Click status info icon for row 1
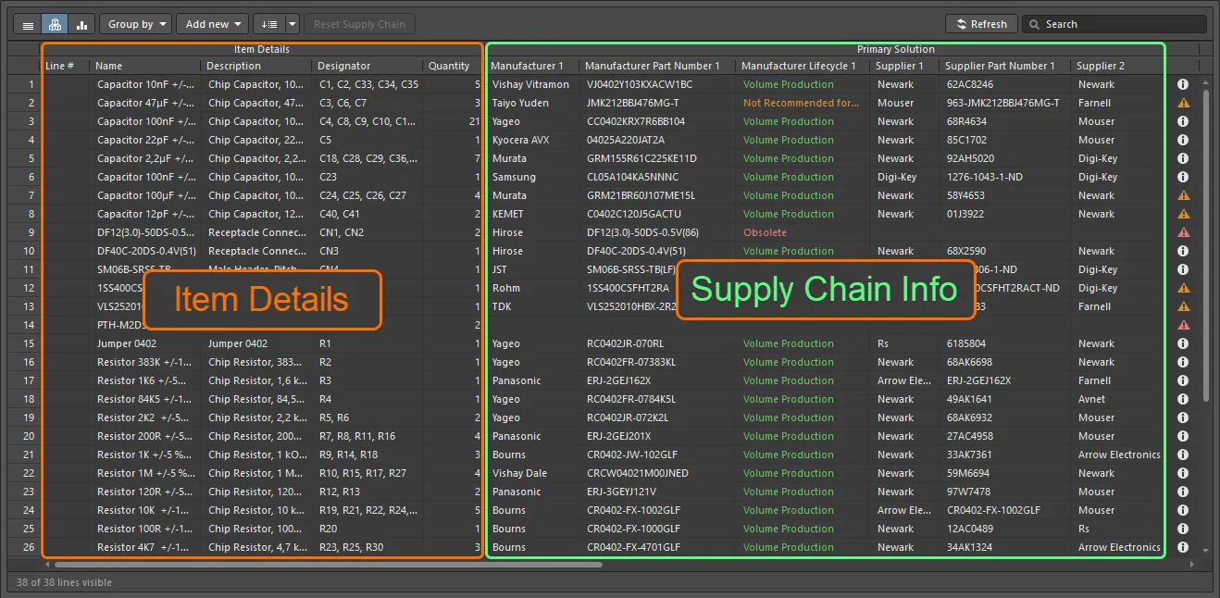 [1183, 84]
